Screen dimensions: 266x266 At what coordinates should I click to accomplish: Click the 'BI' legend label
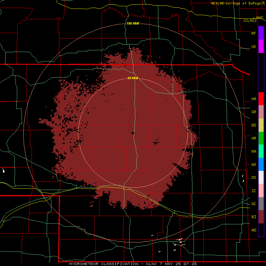click(x=254, y=217)
